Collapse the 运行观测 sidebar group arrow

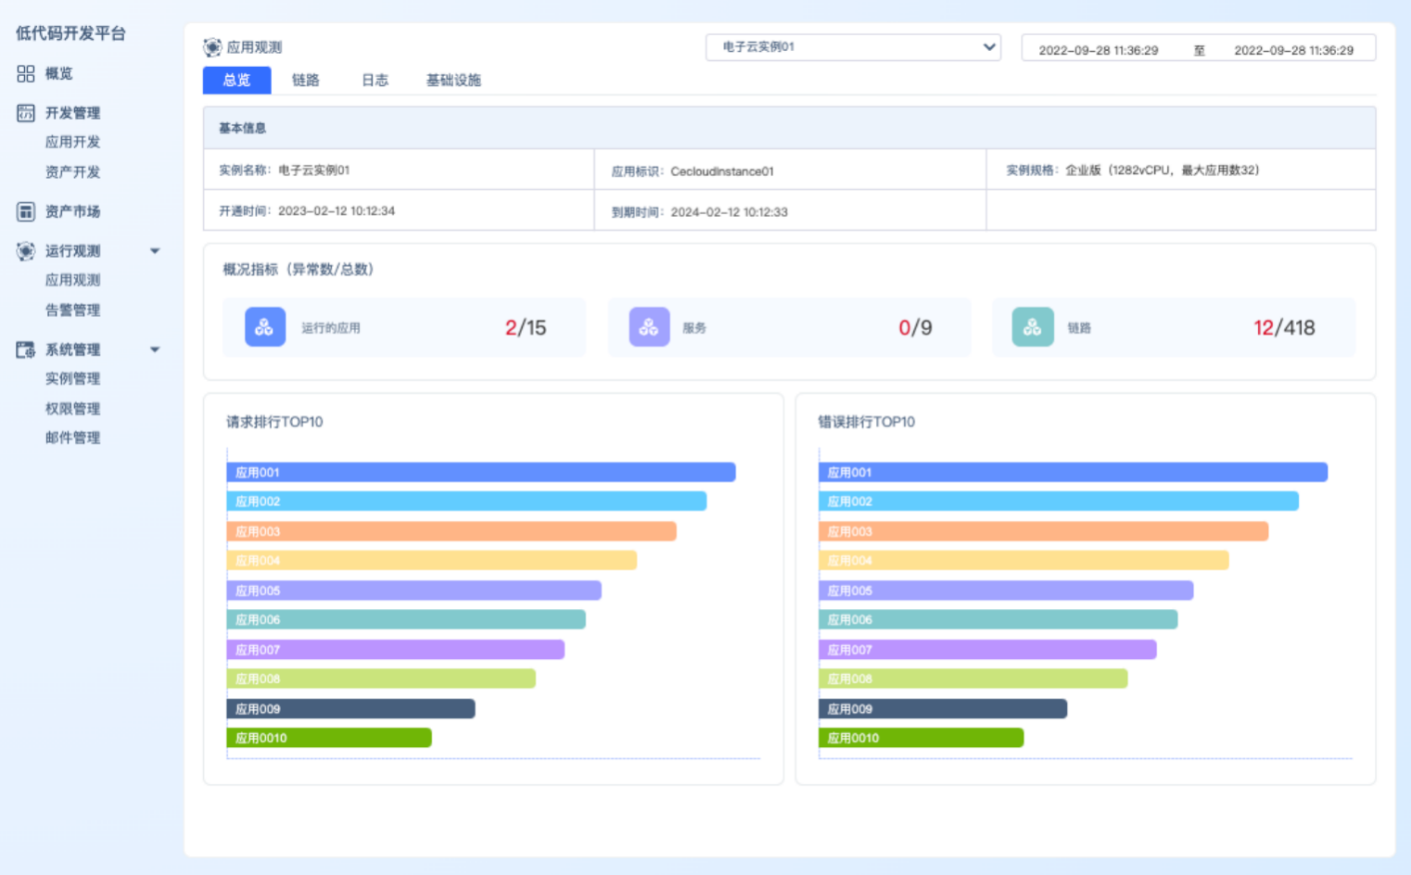[x=155, y=251]
